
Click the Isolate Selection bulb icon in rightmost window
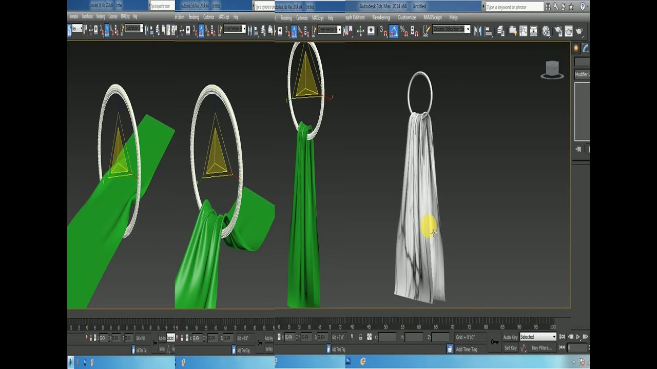(x=352, y=337)
